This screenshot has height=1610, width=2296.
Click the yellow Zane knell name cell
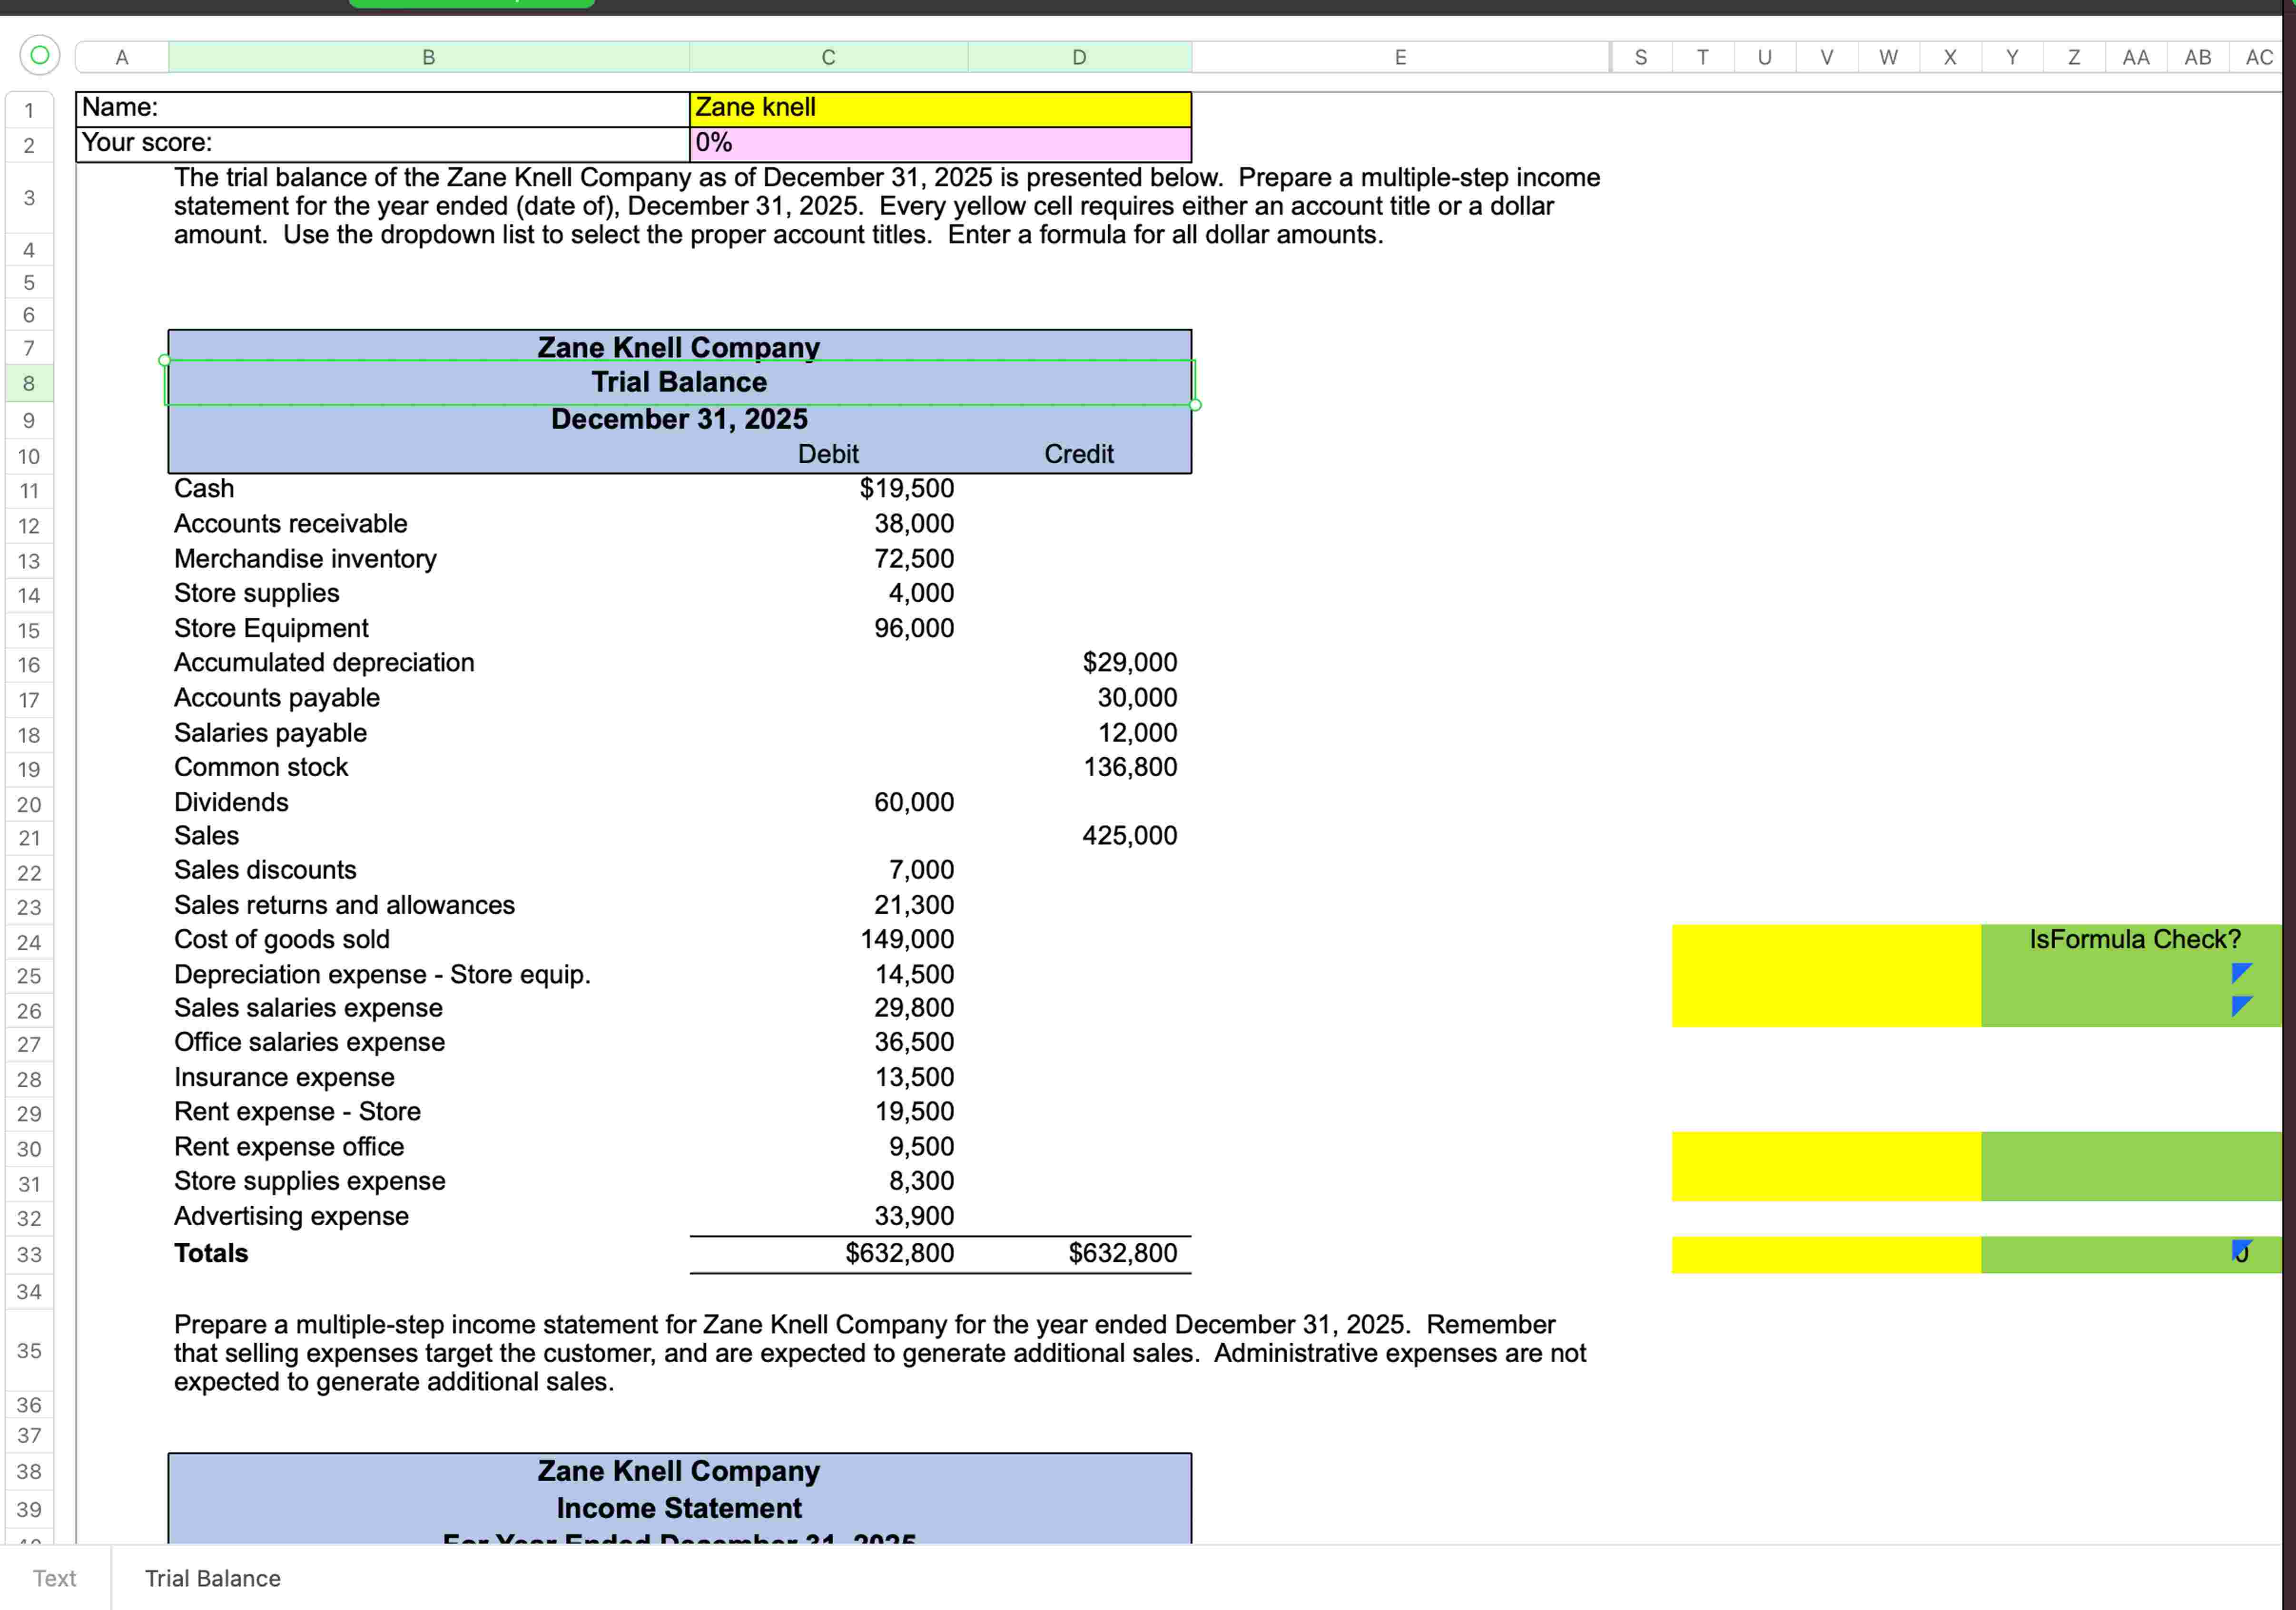tap(940, 108)
